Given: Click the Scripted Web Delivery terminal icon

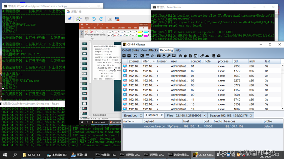Looking at the screenshot, I should (x=195, y=56).
